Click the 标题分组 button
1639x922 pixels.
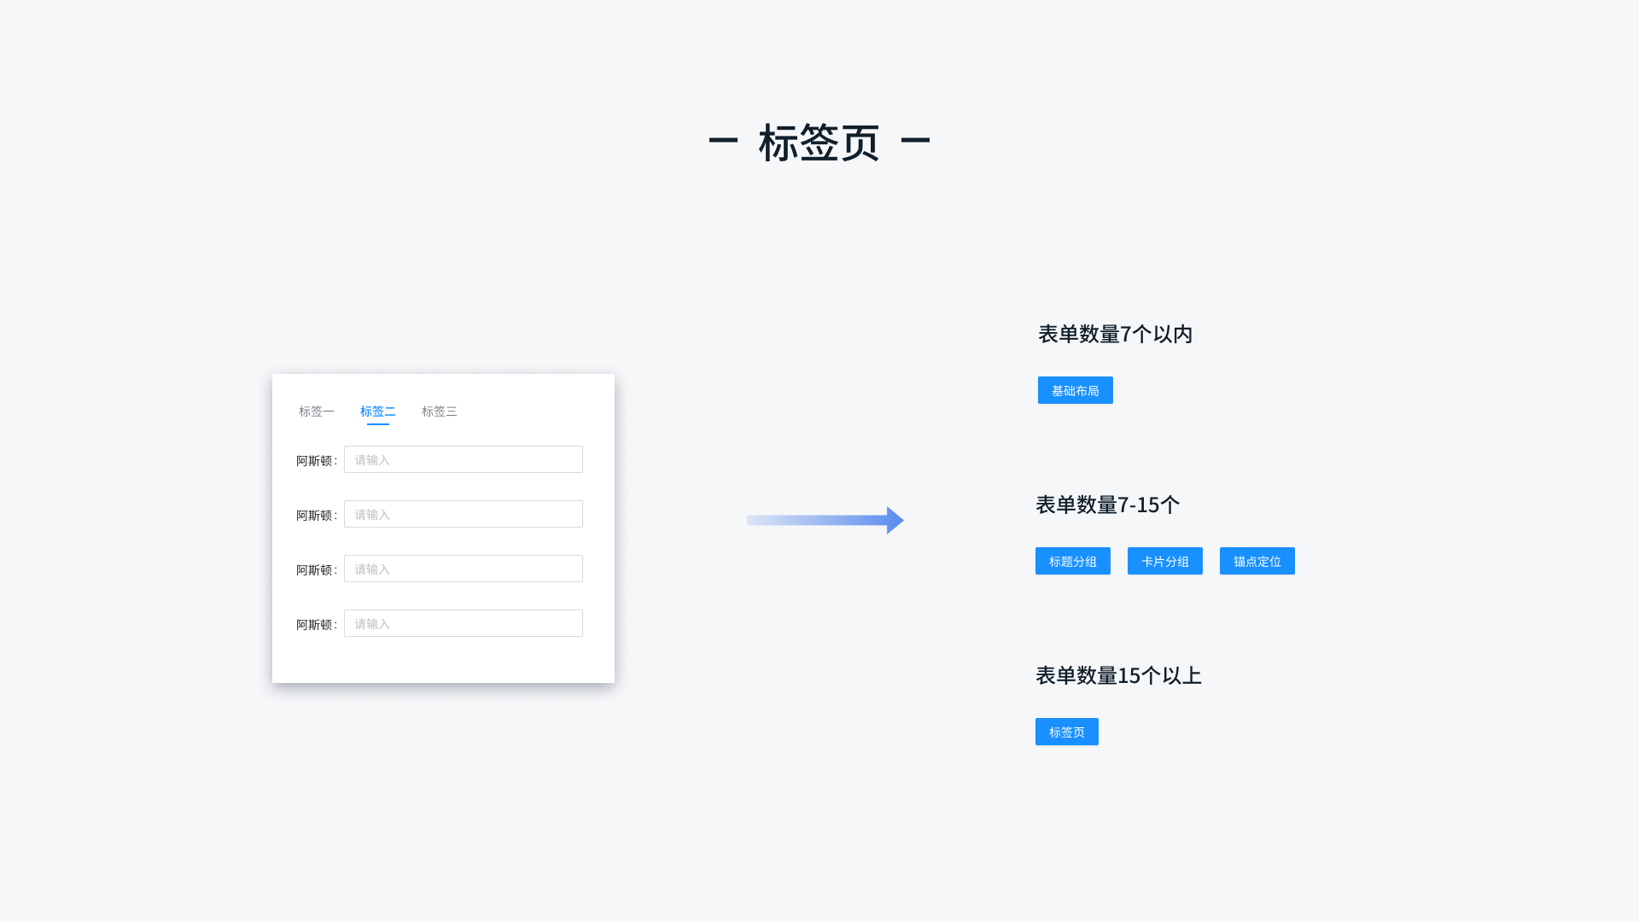[1072, 562]
